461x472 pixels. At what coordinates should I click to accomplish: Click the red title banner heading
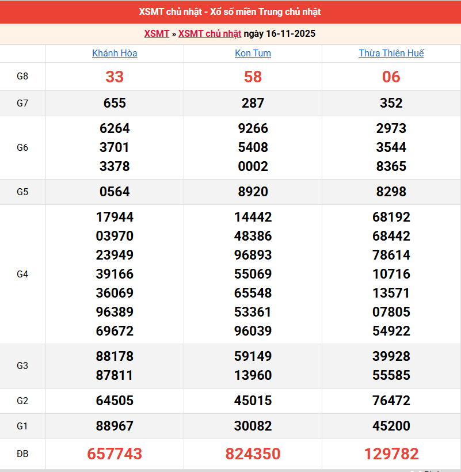pyautogui.click(x=230, y=12)
